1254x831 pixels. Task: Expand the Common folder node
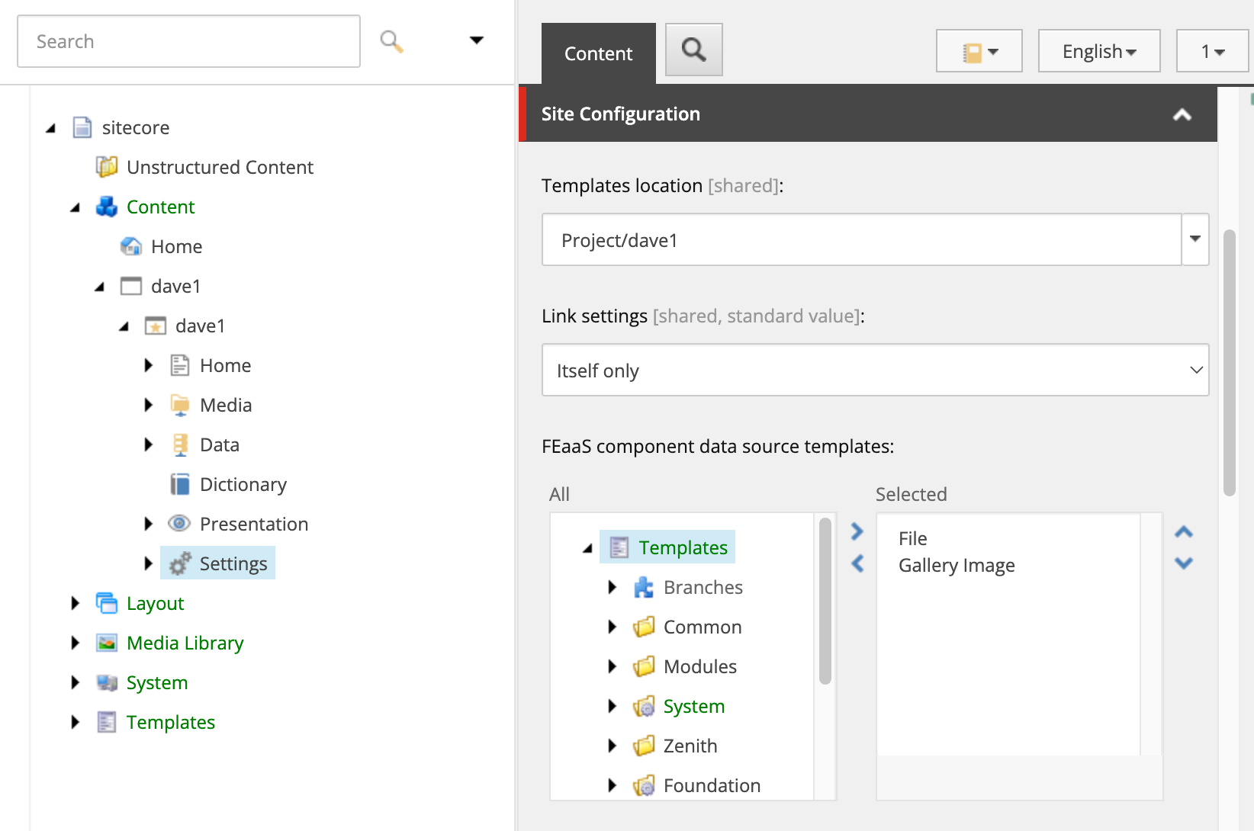(613, 627)
